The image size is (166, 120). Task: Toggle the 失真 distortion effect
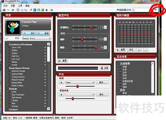[x=124, y=70]
